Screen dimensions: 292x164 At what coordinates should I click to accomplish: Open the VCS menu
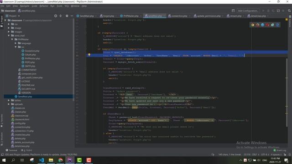pos(67,6)
